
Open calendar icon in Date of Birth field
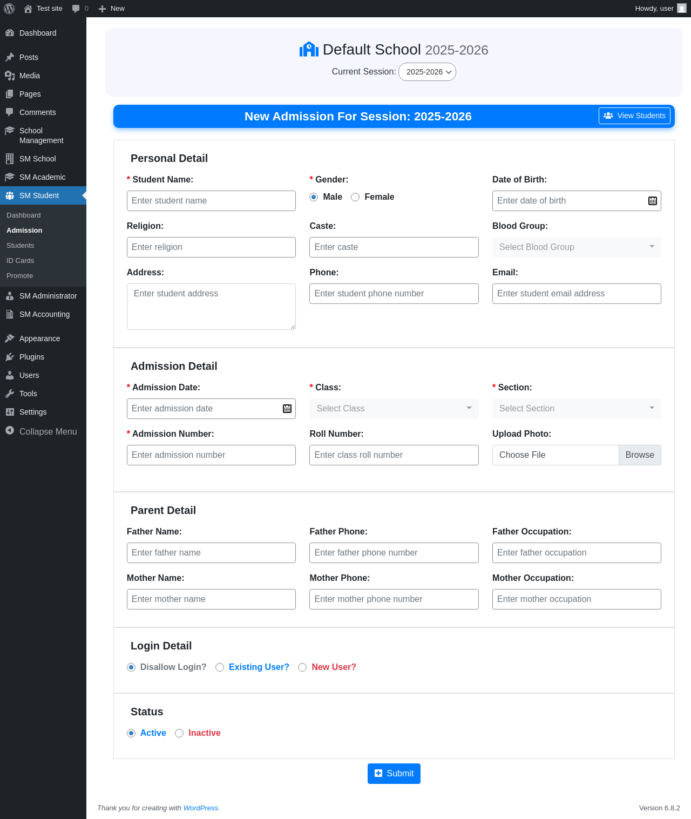coord(653,201)
